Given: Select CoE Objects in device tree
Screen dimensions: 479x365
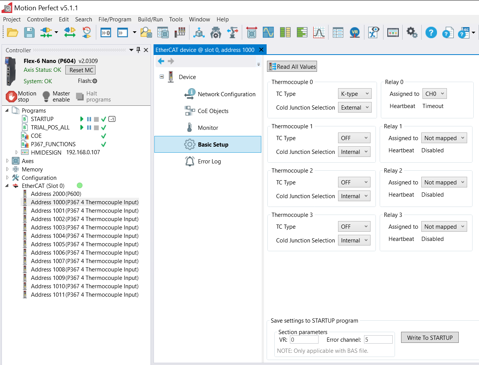Looking at the screenshot, I should tap(213, 111).
